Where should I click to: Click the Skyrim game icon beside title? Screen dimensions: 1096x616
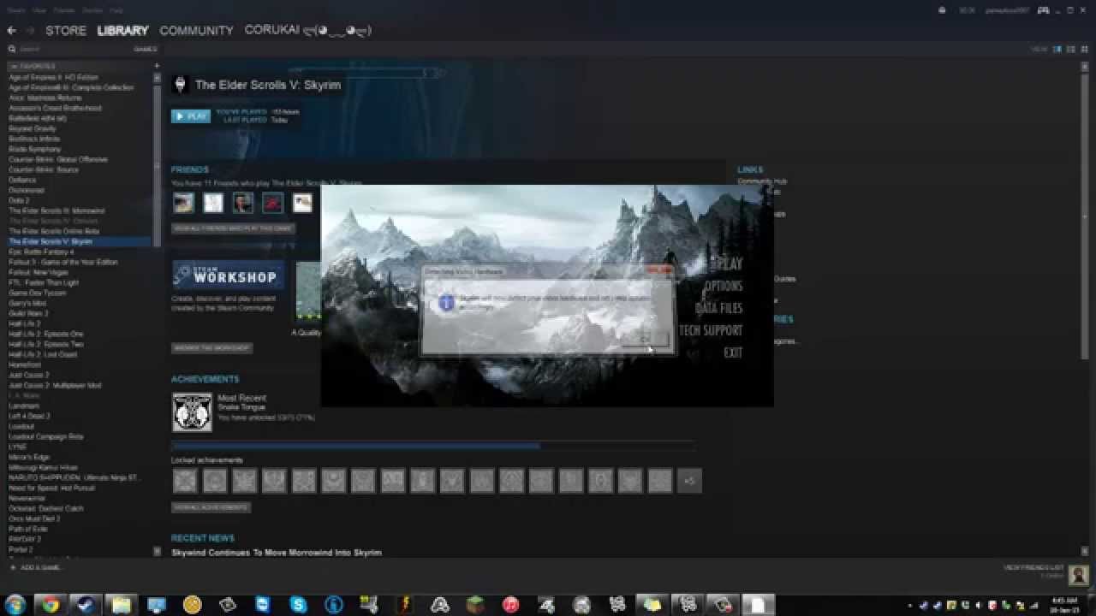click(180, 85)
